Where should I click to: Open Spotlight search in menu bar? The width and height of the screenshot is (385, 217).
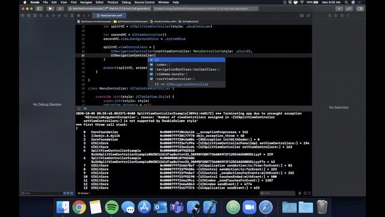pos(346,2)
